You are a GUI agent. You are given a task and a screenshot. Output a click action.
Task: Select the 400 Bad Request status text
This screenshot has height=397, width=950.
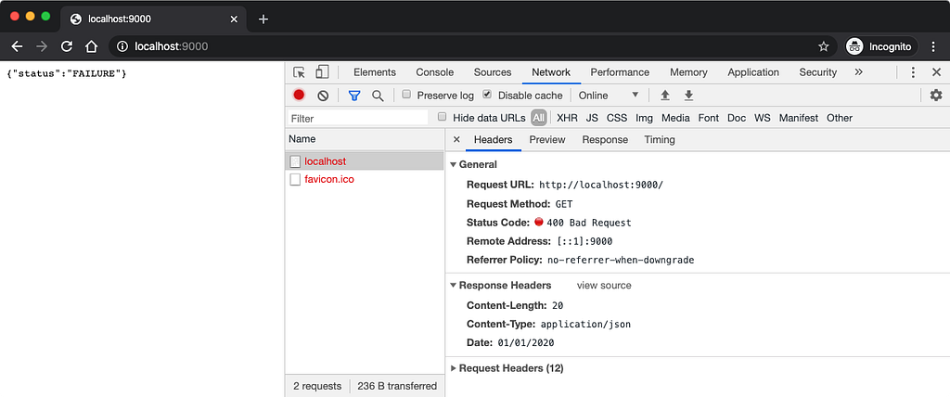click(589, 223)
